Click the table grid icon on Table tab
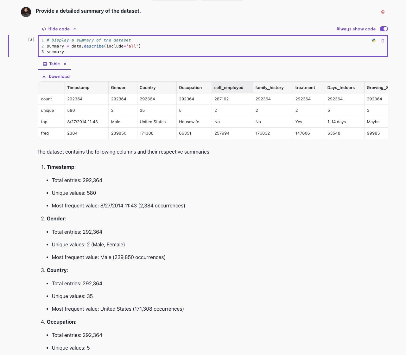The image size is (406, 355). point(45,64)
